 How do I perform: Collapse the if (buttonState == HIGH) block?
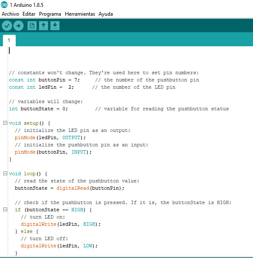coord(5,210)
